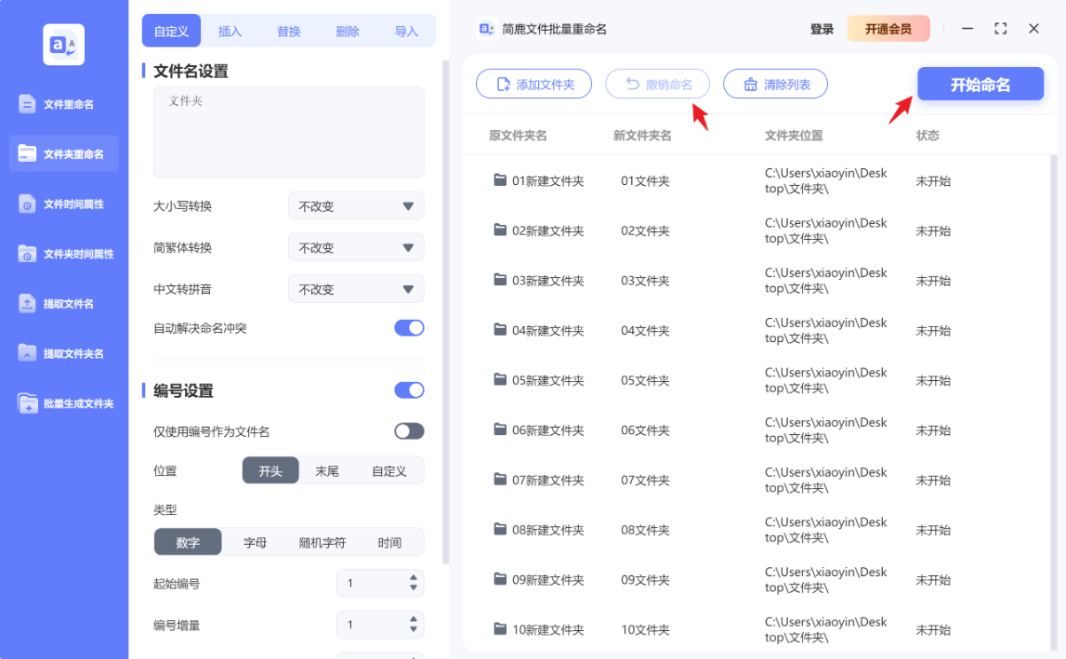Click the 批量生成文件夹 sidebar icon
This screenshot has width=1066, height=659.
point(27,403)
